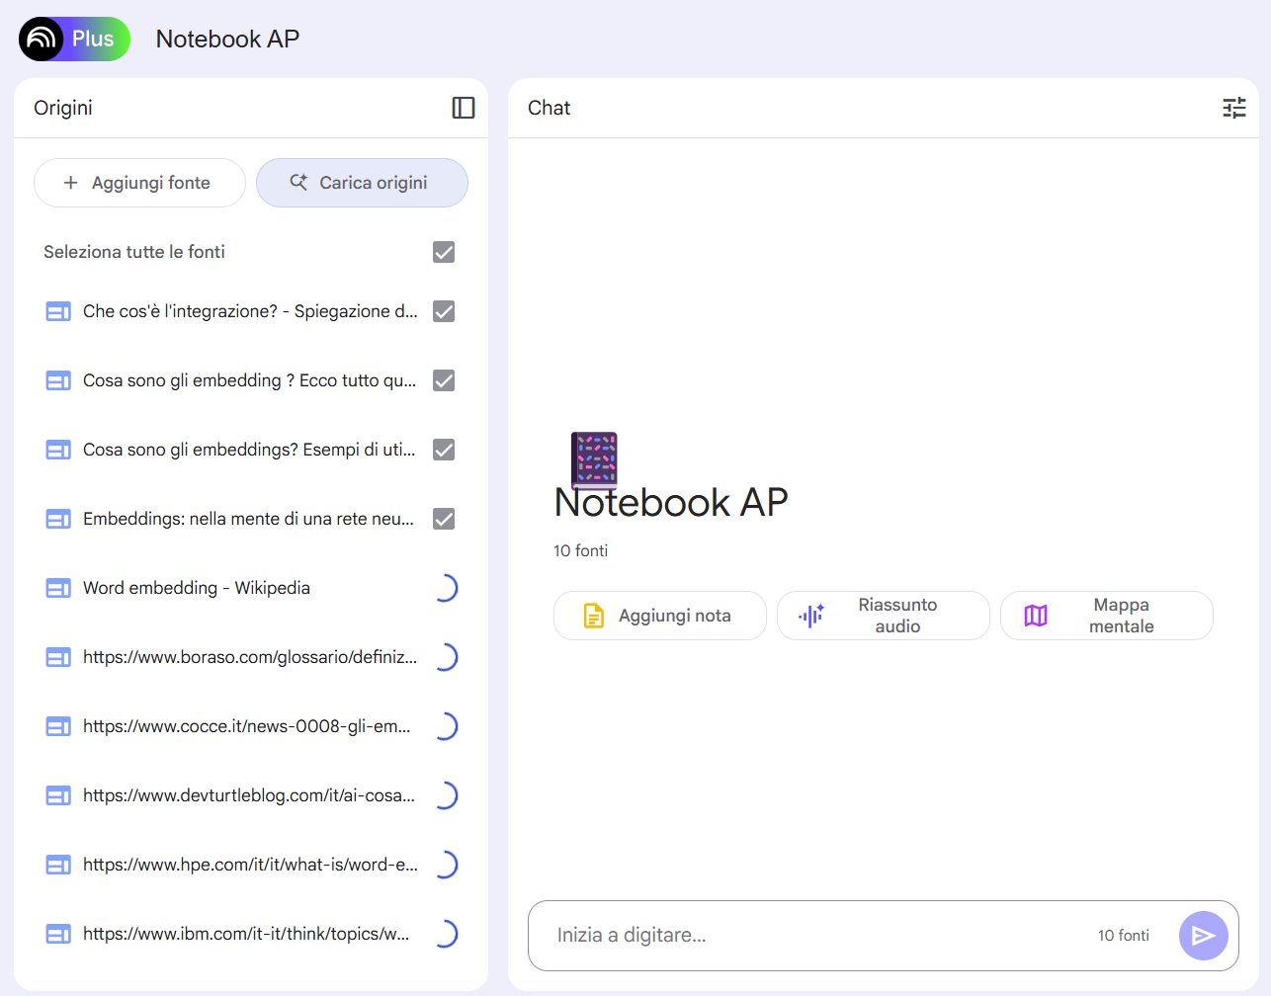
Task: Open Mappa mentale
Action: pyautogui.click(x=1107, y=616)
